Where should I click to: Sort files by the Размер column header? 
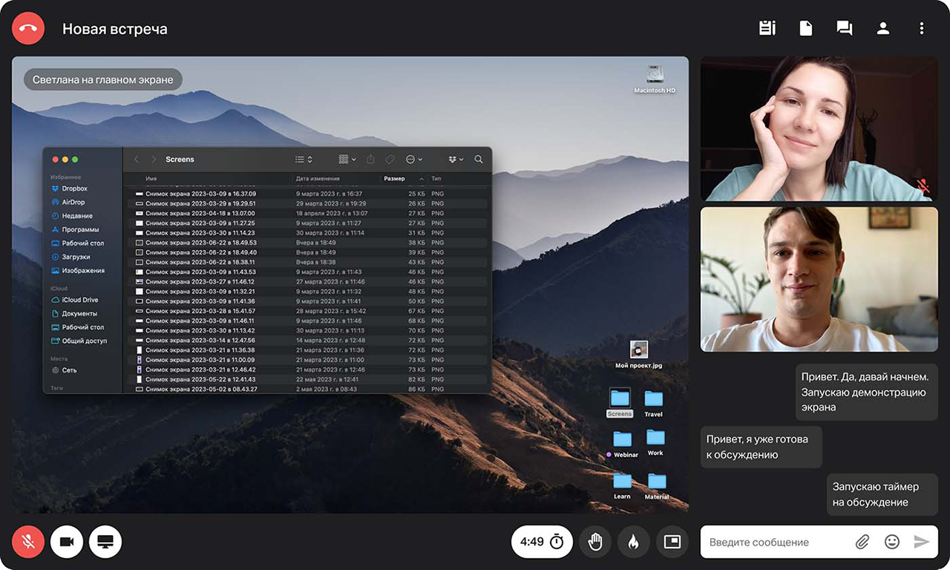tap(395, 179)
